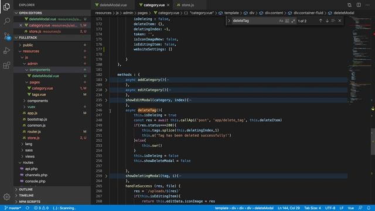Change UTF-8 encoding in status bar
Screen dimensions: 375x211
pyautogui.click(x=330, y=208)
